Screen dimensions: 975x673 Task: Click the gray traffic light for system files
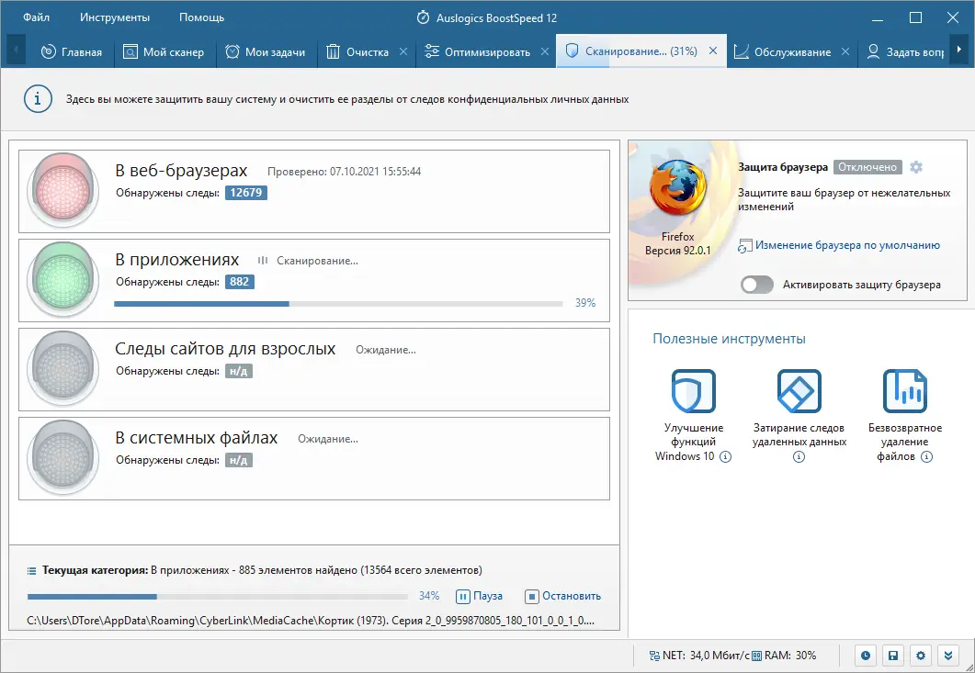pos(62,458)
